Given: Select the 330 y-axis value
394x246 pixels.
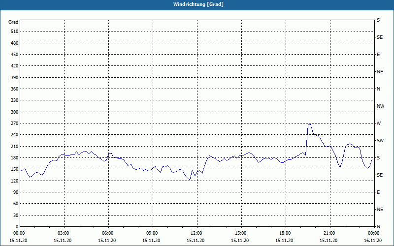Looking at the screenshot, I should pyautogui.click(x=15, y=100).
